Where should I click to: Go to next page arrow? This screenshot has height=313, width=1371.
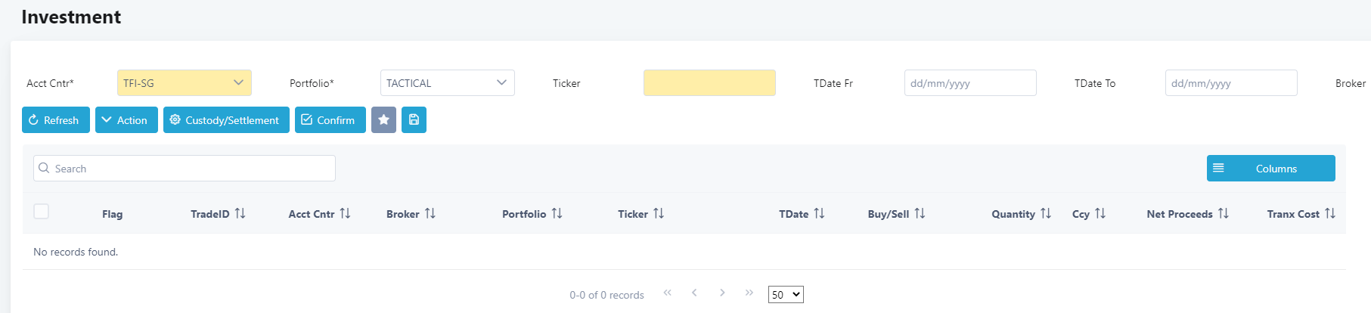tap(722, 293)
